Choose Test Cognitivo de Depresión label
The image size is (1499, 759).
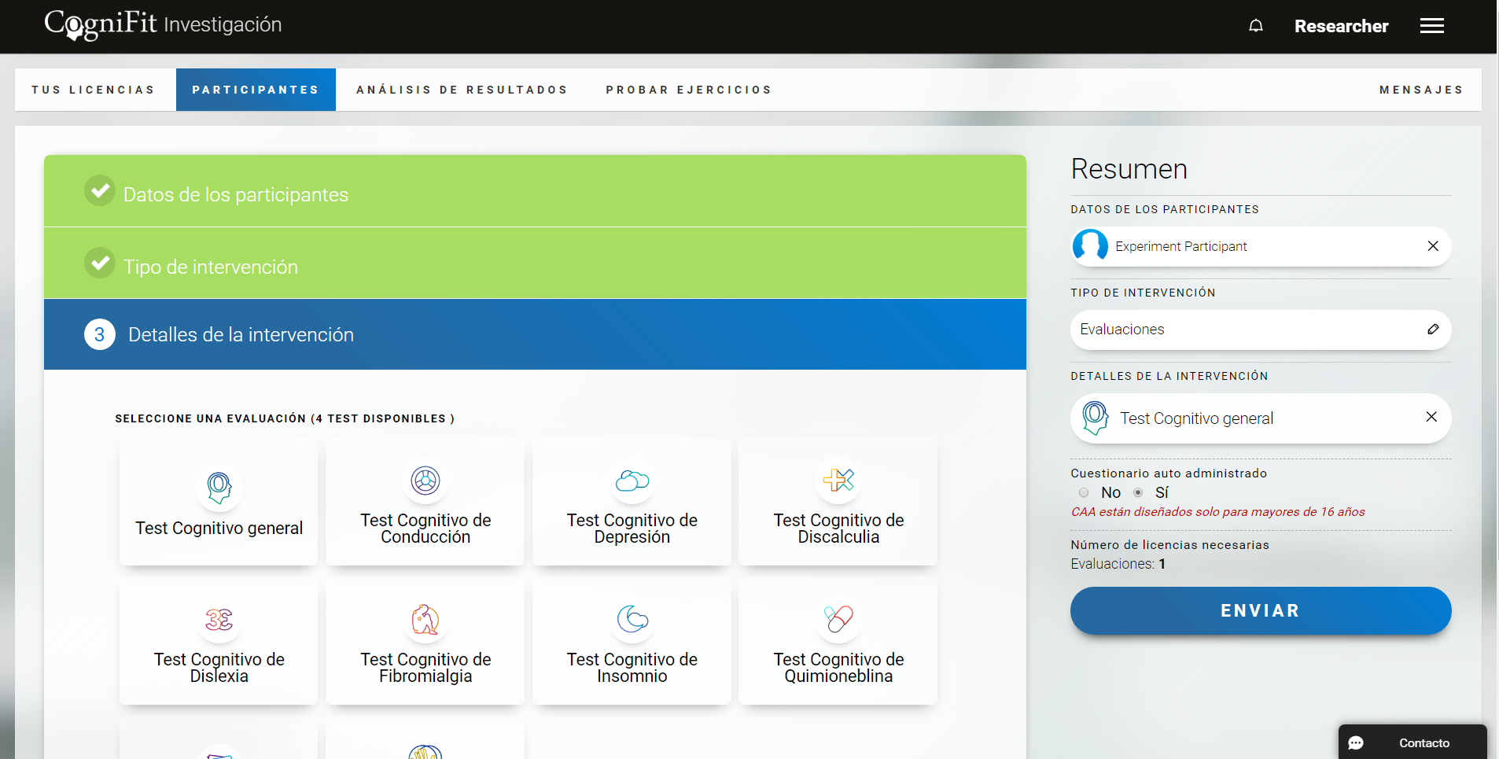632,529
